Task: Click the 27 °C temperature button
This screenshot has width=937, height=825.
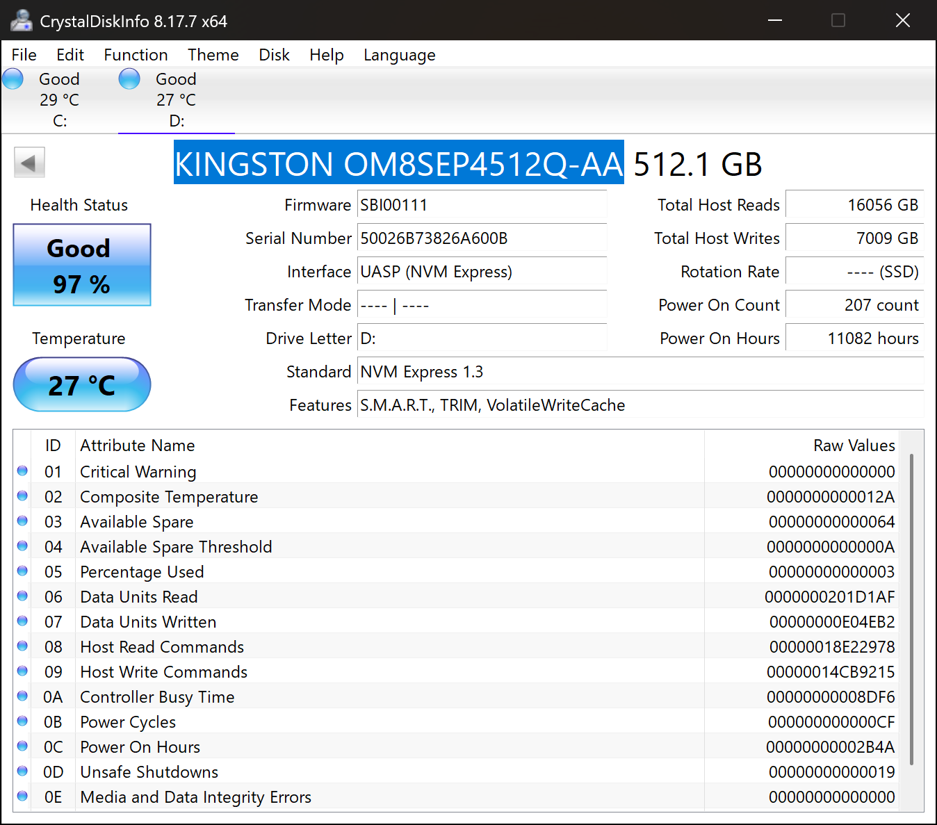Action: 82,385
